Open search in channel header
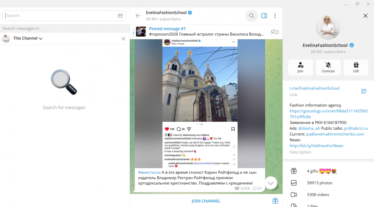The image size is (374, 207). [252, 16]
